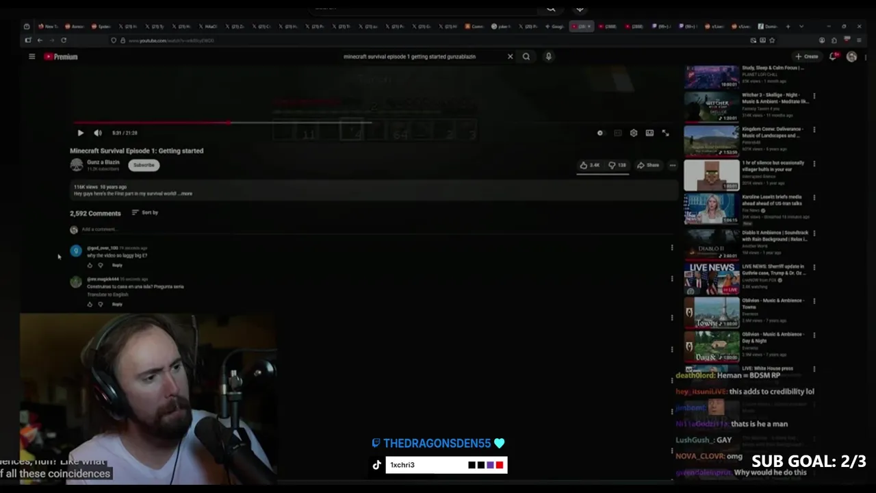This screenshot has width=876, height=493.
Task: Open Kingdom Come Deliverance music video
Action: [712, 140]
